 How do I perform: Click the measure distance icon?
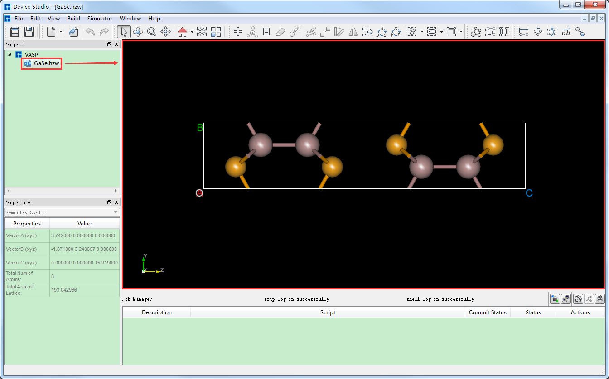tap(524, 32)
